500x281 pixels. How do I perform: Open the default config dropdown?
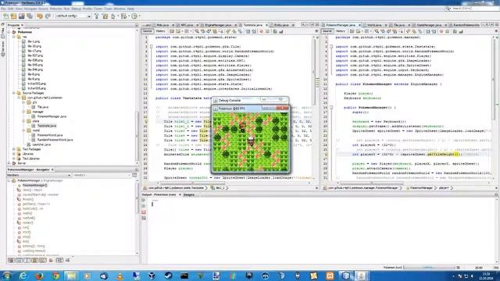point(73,16)
